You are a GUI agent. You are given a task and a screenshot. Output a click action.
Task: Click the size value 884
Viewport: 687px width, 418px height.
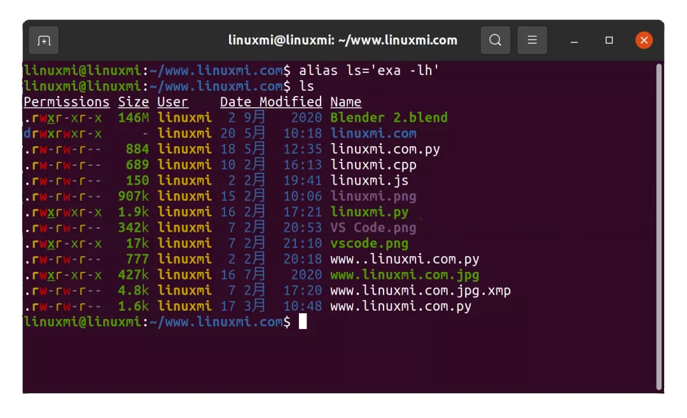click(x=137, y=149)
